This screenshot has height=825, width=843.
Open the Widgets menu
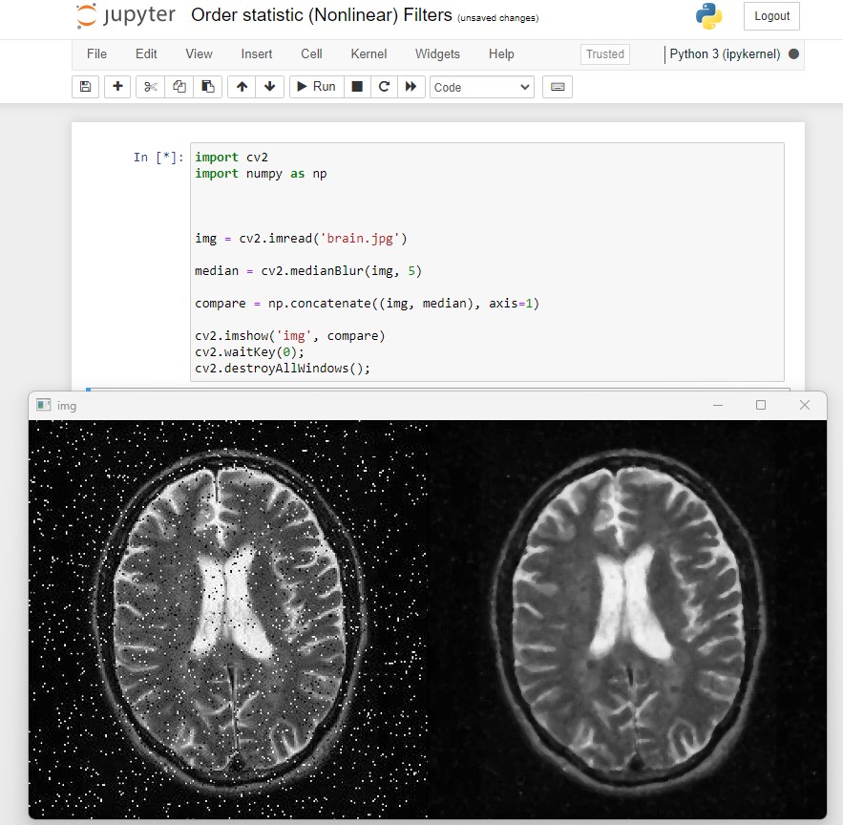click(437, 54)
